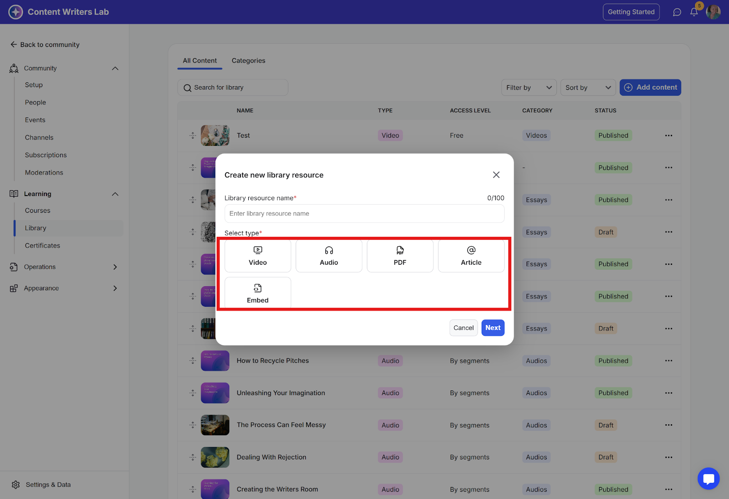Open the support chat bubble widget
Viewport: 729px width, 499px height.
tap(708, 479)
